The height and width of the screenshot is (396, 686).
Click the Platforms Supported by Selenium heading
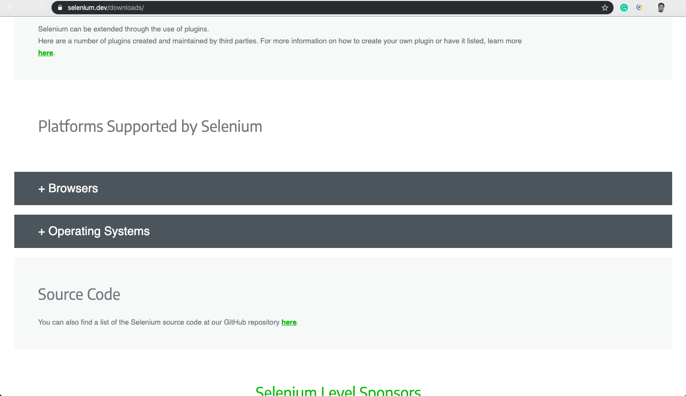tap(150, 127)
